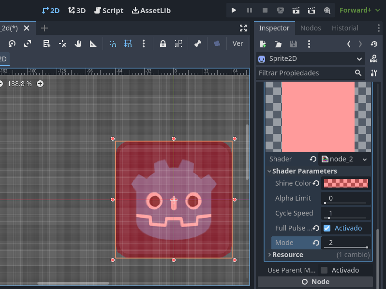The image size is (386, 289).
Task: Revert the Mode parameter
Action: [x=316, y=243]
